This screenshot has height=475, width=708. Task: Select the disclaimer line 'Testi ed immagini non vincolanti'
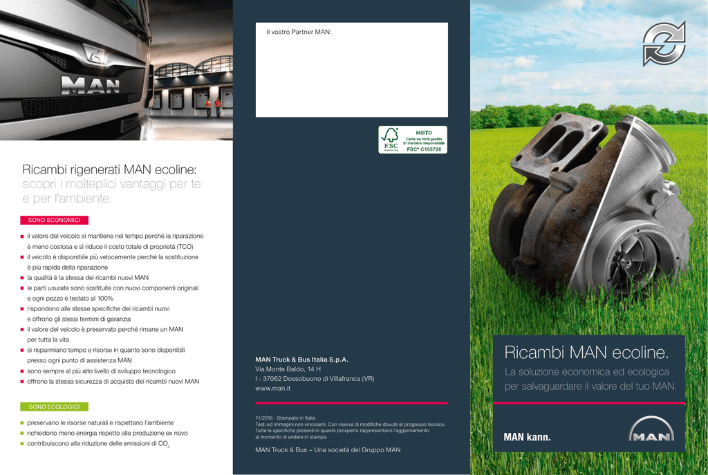[x=351, y=425]
